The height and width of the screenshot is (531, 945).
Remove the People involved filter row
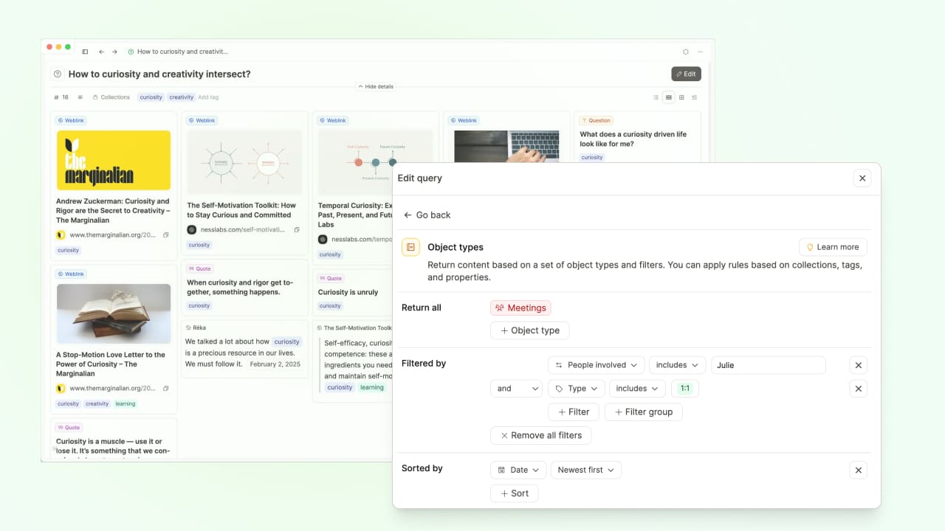[x=858, y=365]
